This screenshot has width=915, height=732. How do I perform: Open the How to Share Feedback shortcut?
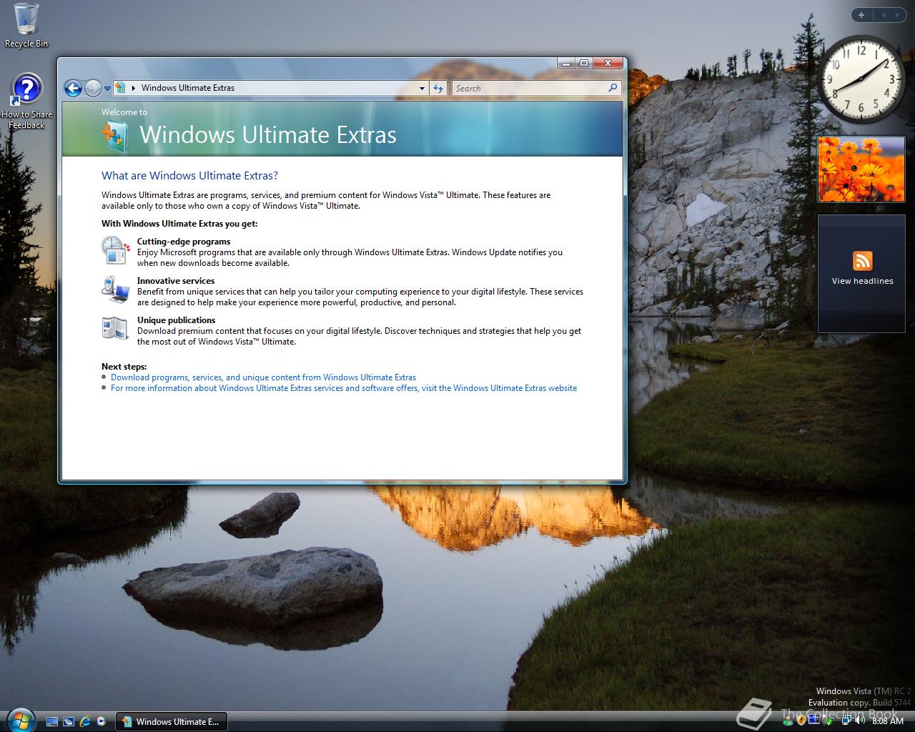coord(26,101)
